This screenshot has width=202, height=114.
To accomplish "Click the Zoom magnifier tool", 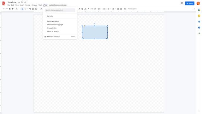I will coord(17,9).
